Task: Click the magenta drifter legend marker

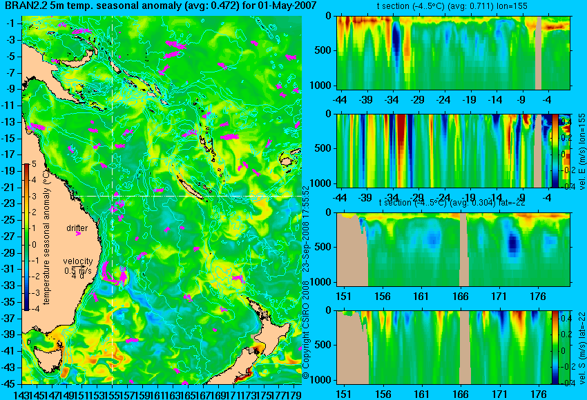Action: click(78, 234)
